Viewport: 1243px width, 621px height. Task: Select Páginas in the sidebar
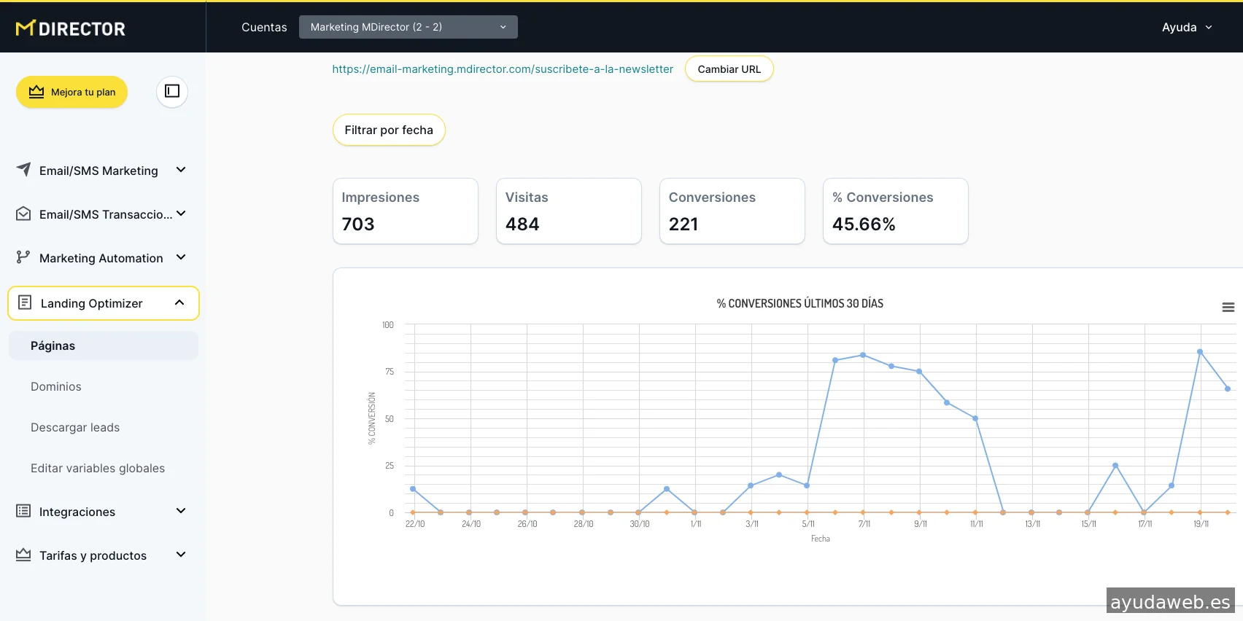tap(53, 345)
